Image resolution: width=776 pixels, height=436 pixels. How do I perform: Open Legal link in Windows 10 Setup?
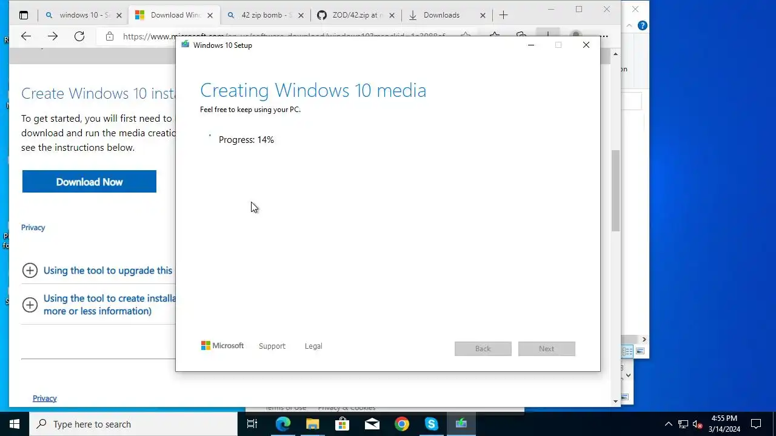pos(313,346)
